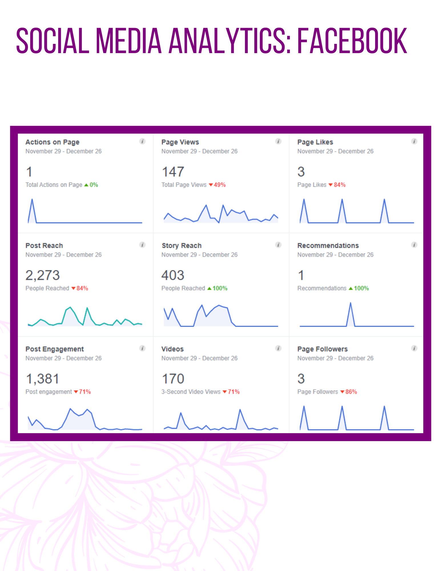Click the 403 story reach number
The width and height of the screenshot is (441, 571).
[x=173, y=276]
